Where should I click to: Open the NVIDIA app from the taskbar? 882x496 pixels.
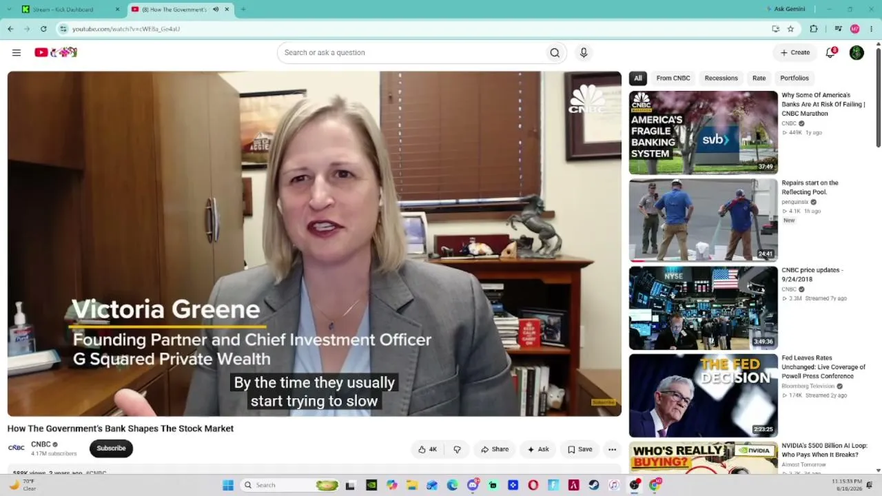point(371,485)
